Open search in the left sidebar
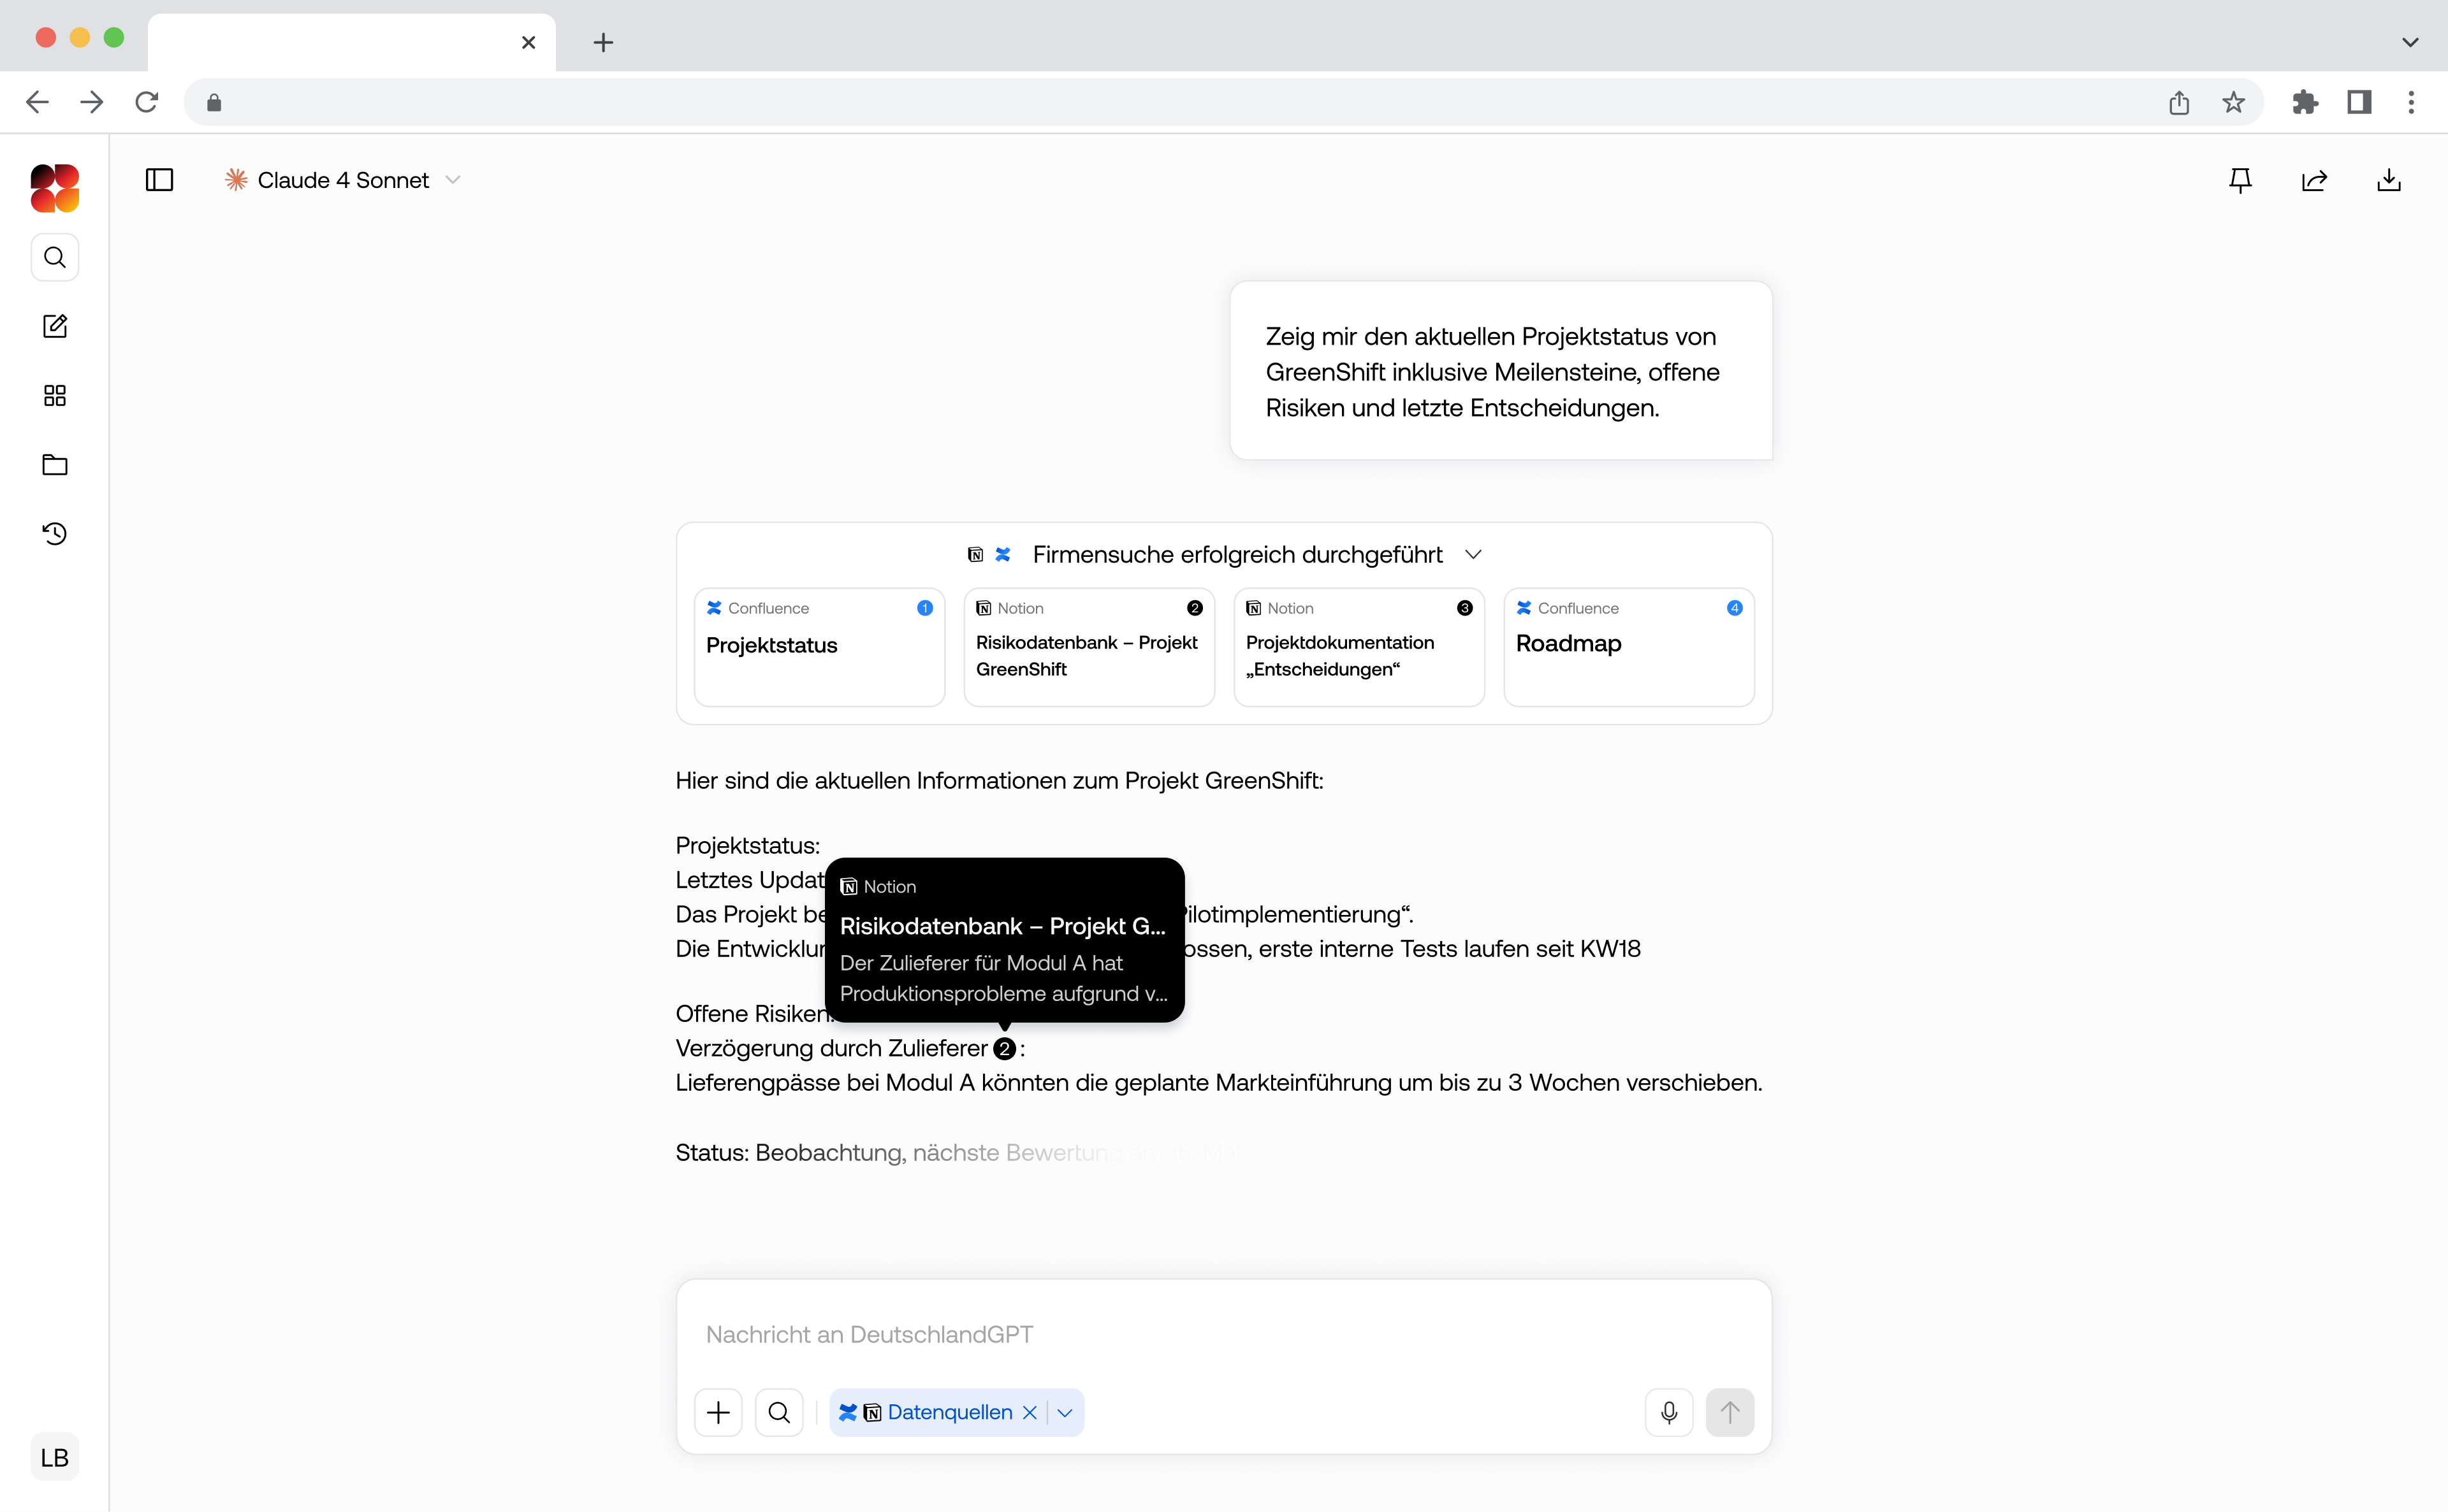Image resolution: width=2448 pixels, height=1512 pixels. [54, 257]
